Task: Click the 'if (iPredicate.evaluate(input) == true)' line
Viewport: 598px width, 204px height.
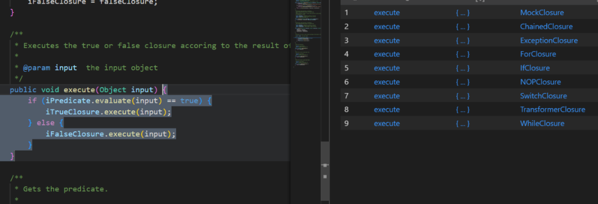Action: [x=120, y=101]
